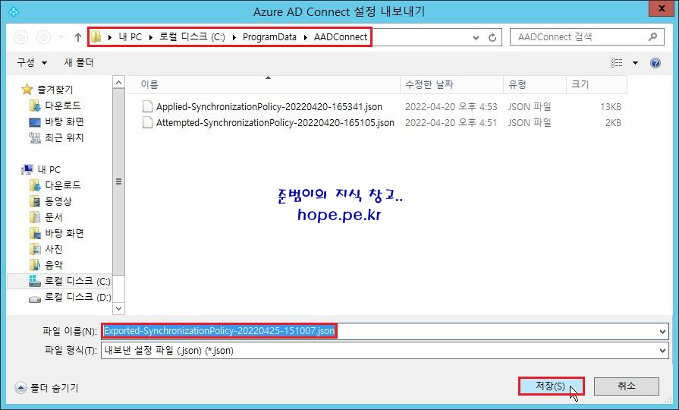Select Applied-SynchronizationPolicy-20220420-165341.json file
The image size is (679, 410).
click(x=269, y=106)
